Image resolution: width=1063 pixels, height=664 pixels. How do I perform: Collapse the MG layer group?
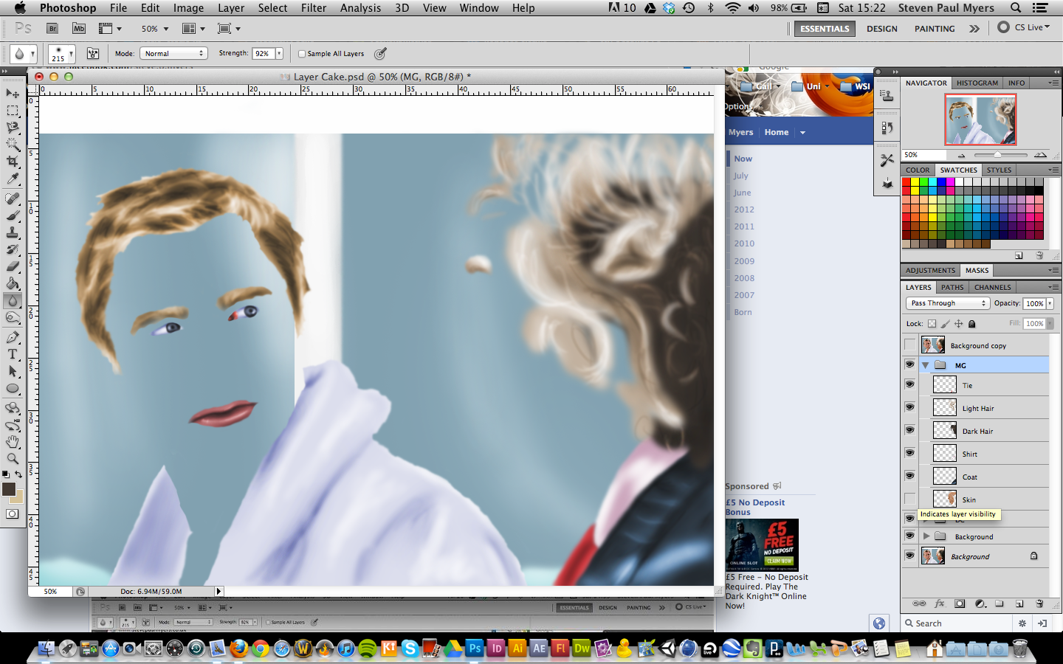(926, 365)
